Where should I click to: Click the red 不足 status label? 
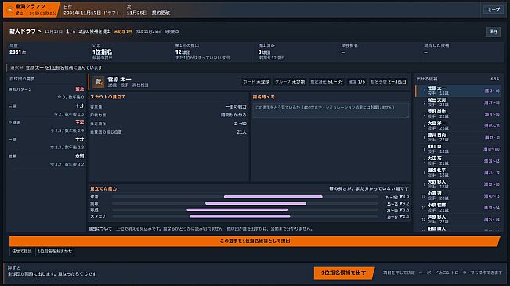80,123
